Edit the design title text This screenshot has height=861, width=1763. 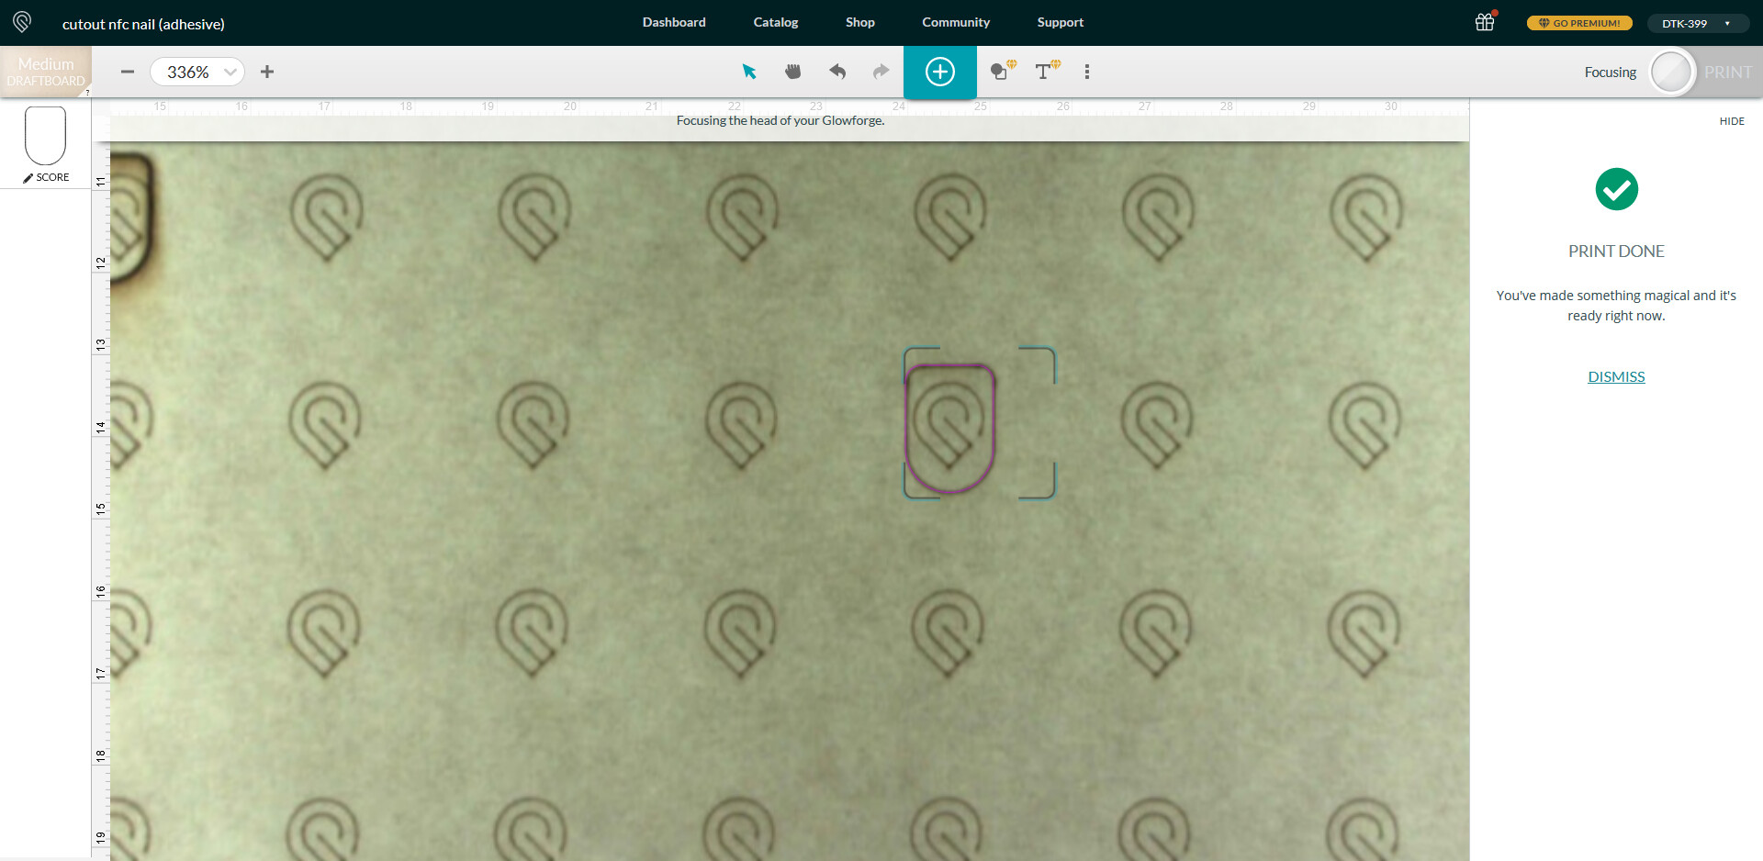[x=143, y=24]
